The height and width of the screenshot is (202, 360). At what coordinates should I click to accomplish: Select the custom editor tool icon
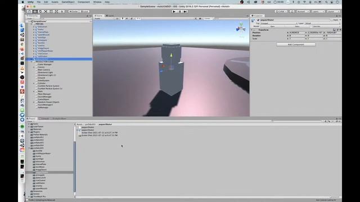pyautogui.click(x=62, y=11)
